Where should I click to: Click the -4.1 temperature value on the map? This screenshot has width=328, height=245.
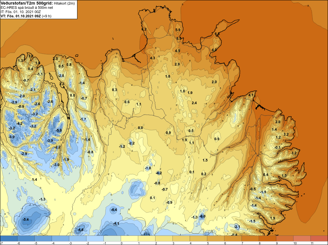point(116,223)
